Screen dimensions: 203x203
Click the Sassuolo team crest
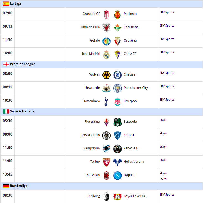[x=117, y=122]
